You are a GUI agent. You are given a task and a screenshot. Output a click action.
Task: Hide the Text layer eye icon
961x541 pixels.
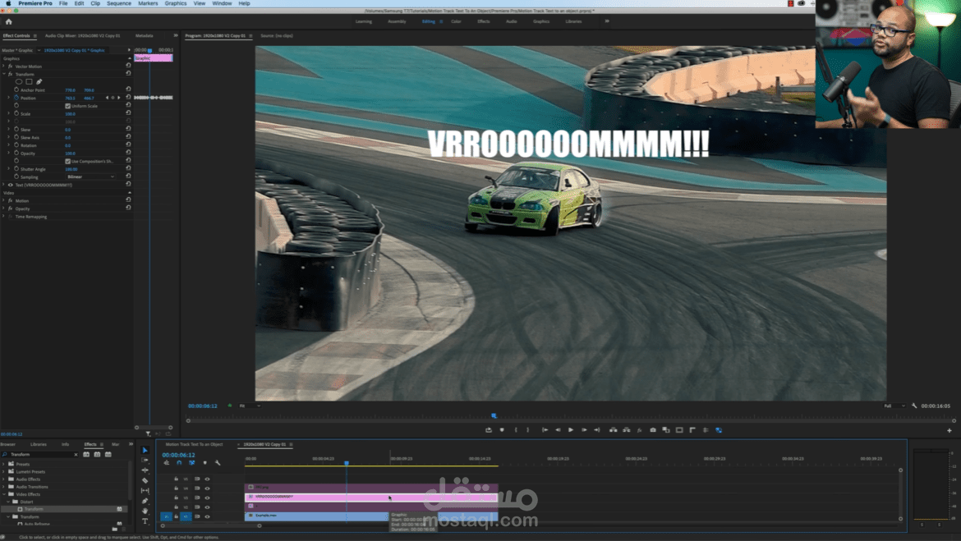(x=10, y=185)
